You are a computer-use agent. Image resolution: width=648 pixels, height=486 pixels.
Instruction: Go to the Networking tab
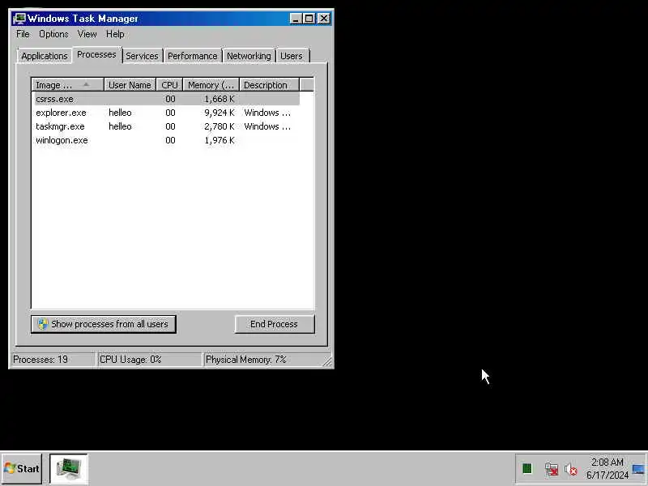click(x=249, y=56)
